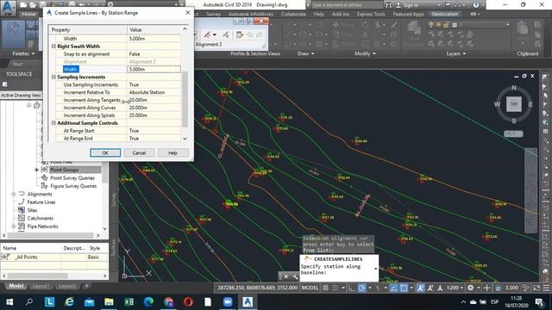Open polar tracking angle dropdown arrow
This screenshot has height=310, width=552.
click(369, 288)
